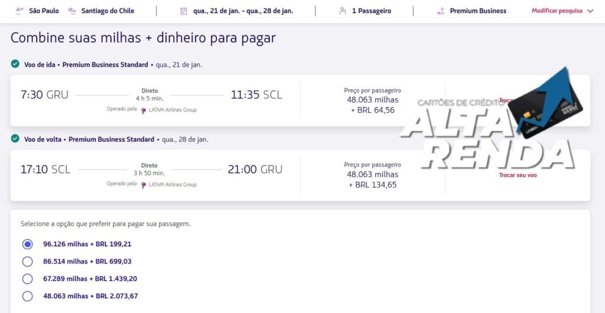Select the 96.126 milhas + BRL 199,21 option
Image resolution: width=605 pixels, height=313 pixels.
click(x=27, y=244)
